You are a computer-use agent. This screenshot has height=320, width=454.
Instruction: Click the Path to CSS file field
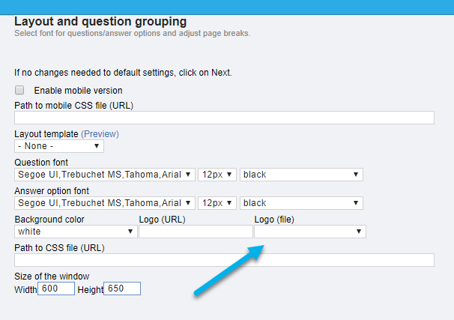(224, 260)
